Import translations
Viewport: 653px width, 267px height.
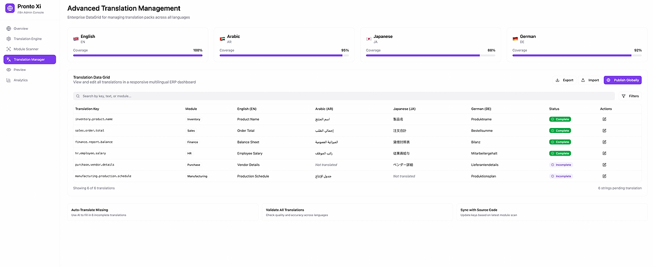tap(590, 80)
